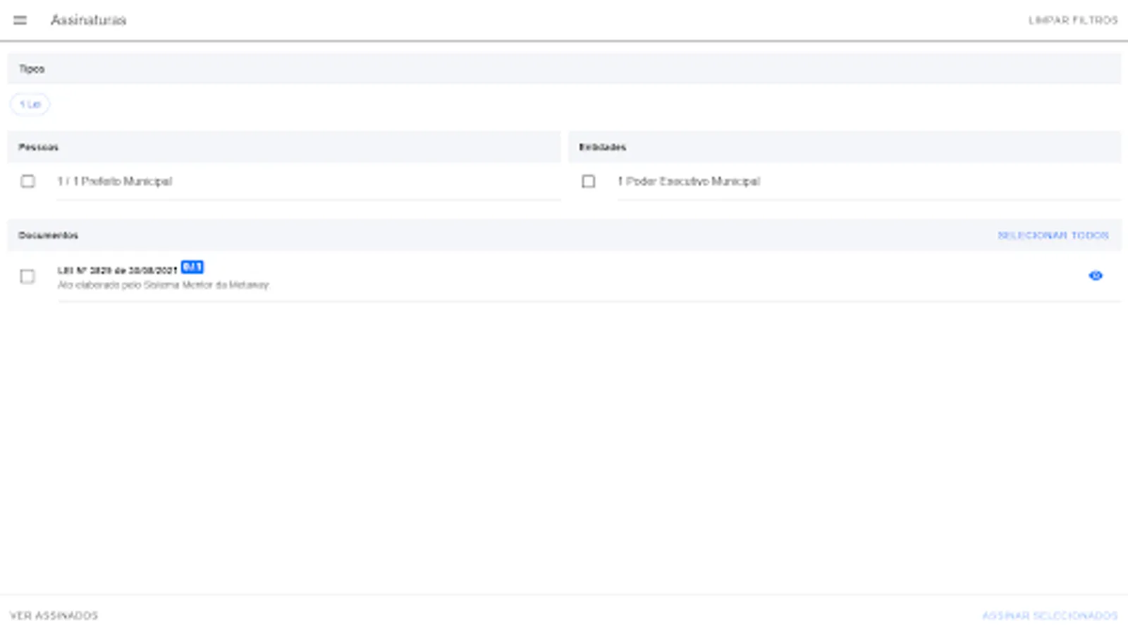Check the 1/1 Prefeito Municipal checkbox
Screen dimensions: 1128x635
pos(28,181)
